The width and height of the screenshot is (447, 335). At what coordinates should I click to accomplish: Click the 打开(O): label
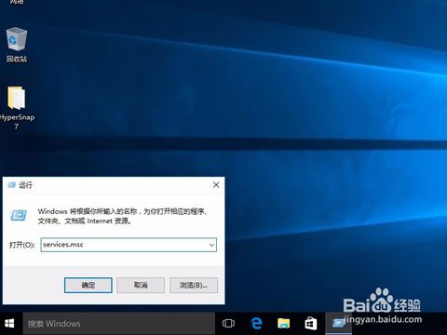pos(21,245)
